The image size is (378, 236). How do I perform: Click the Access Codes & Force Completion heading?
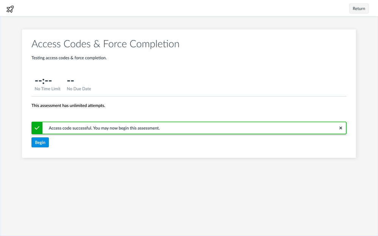point(105,44)
